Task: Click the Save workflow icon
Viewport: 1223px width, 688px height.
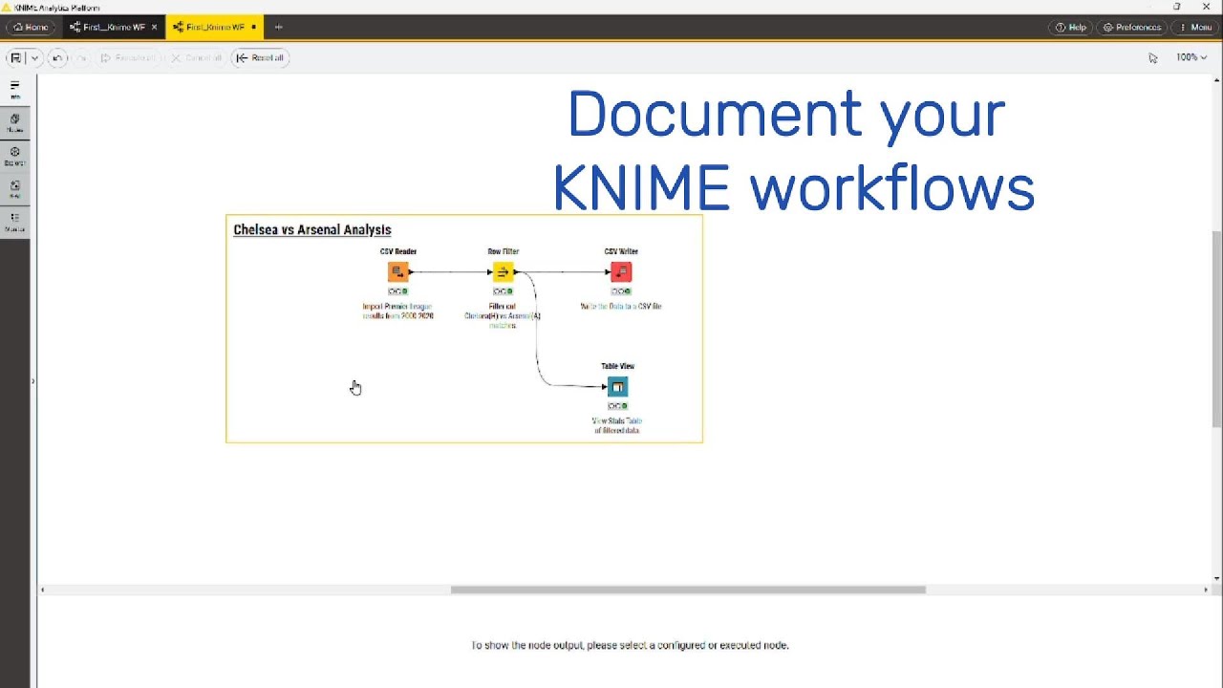Action: (15, 57)
